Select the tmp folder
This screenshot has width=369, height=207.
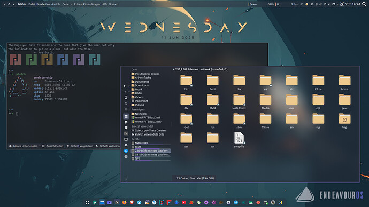pyautogui.click(x=344, y=121)
